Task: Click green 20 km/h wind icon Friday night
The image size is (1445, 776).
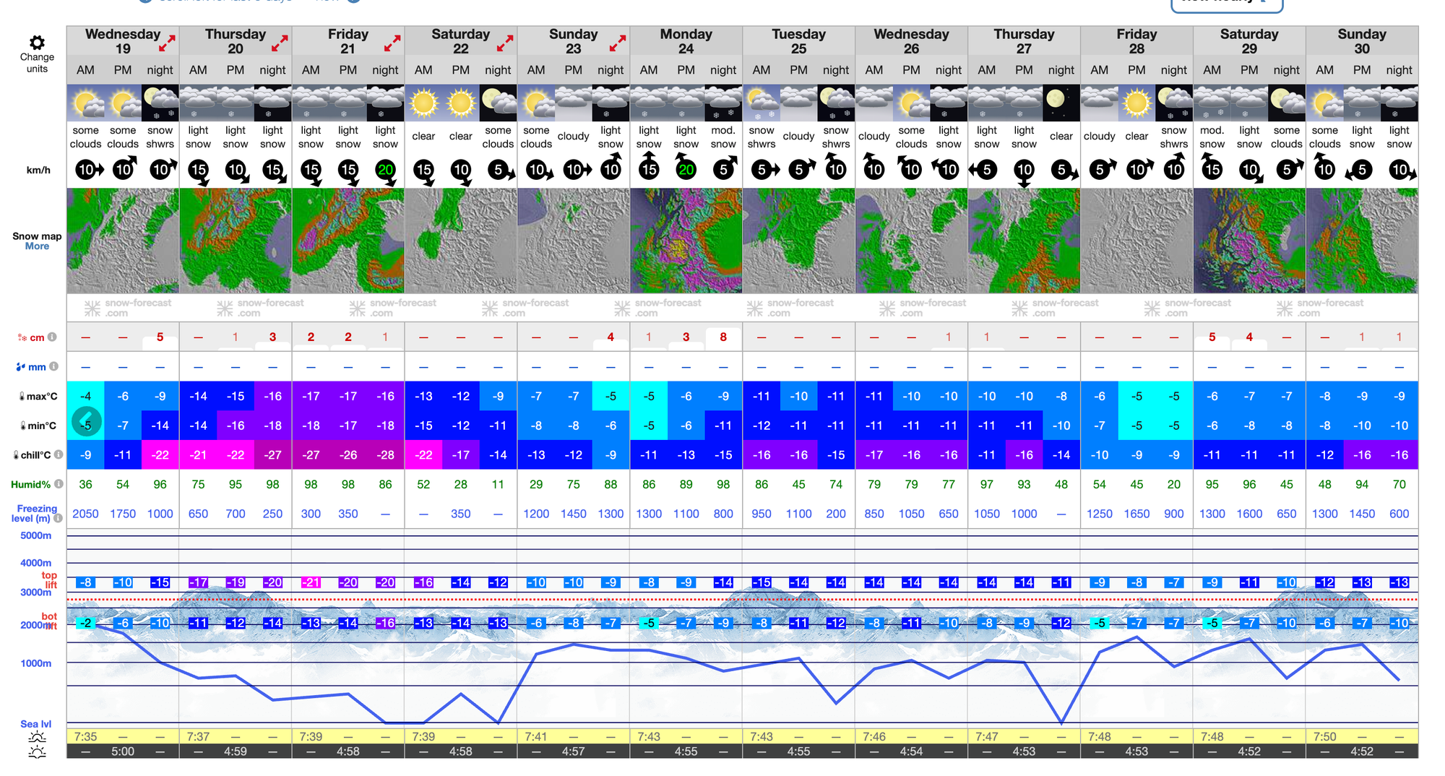Action: click(386, 171)
